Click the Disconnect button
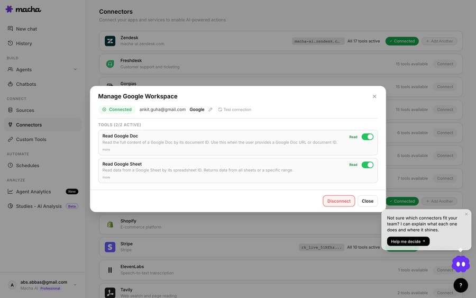 339,201
